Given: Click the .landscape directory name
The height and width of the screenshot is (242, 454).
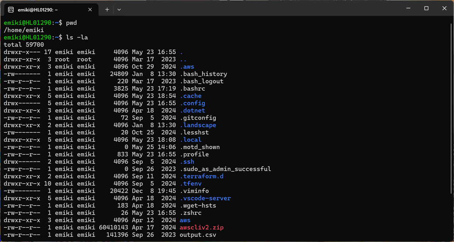Looking at the screenshot, I should tap(198, 125).
